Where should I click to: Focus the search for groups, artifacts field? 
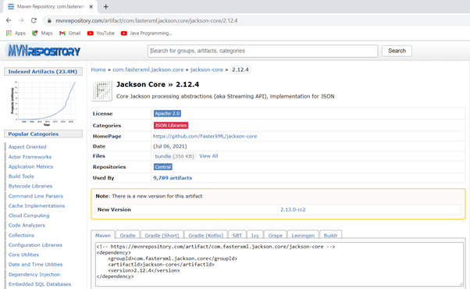[262, 51]
